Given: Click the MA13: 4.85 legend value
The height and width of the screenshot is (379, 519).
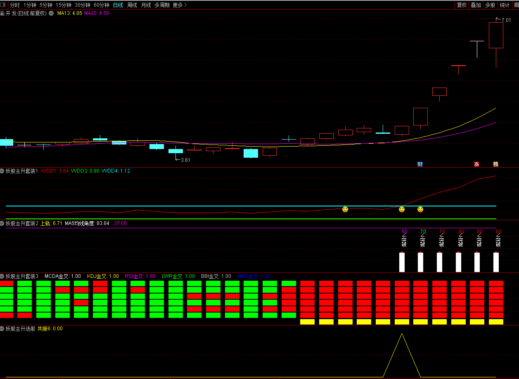Looking at the screenshot, I should pos(69,13).
